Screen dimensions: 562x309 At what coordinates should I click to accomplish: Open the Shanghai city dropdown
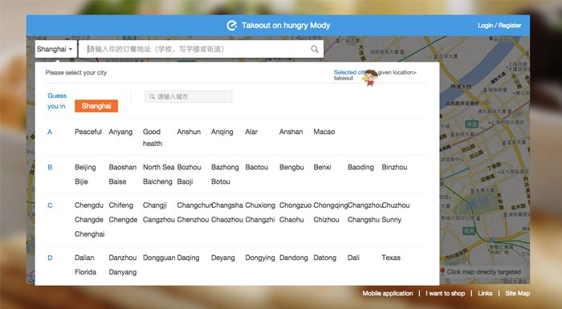[x=55, y=49]
